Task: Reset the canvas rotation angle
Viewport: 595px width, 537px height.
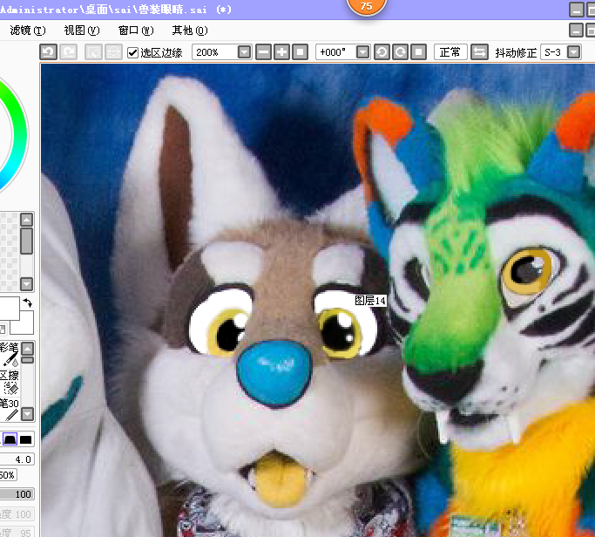Action: coord(417,52)
